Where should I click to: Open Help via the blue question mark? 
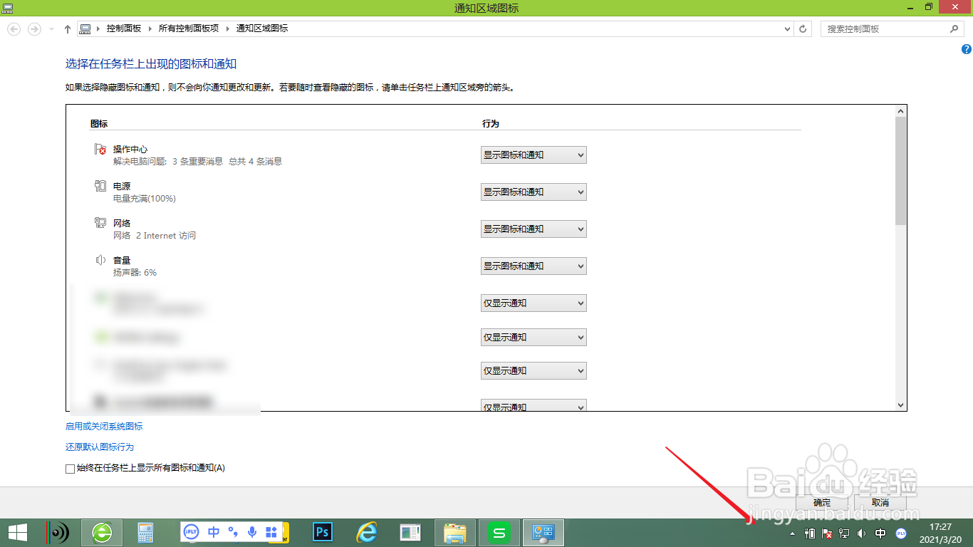click(x=966, y=49)
